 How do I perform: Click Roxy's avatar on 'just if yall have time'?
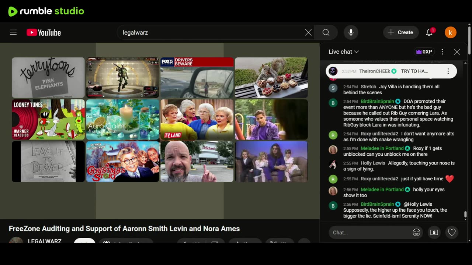click(333, 179)
